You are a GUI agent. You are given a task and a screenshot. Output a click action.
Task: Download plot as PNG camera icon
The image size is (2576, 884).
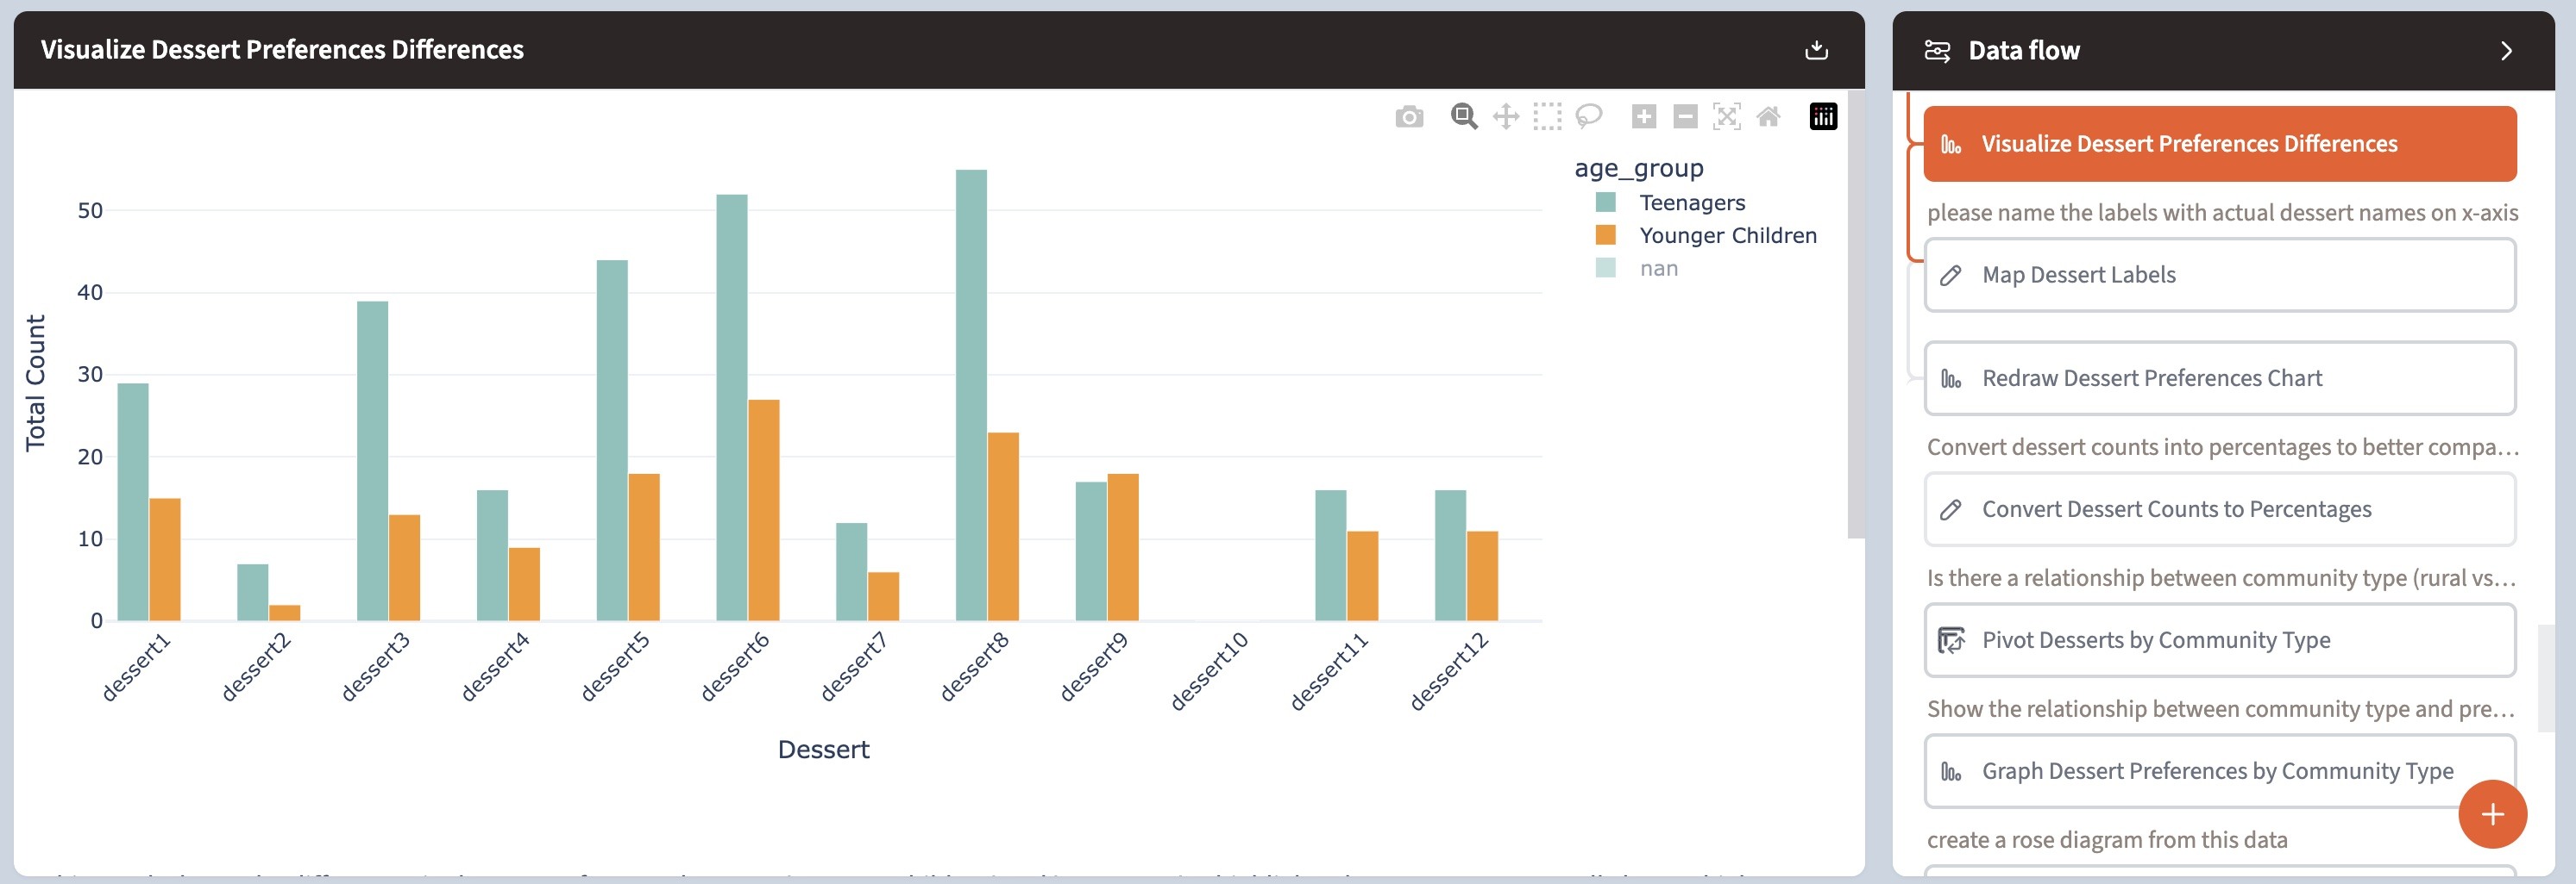(1409, 117)
